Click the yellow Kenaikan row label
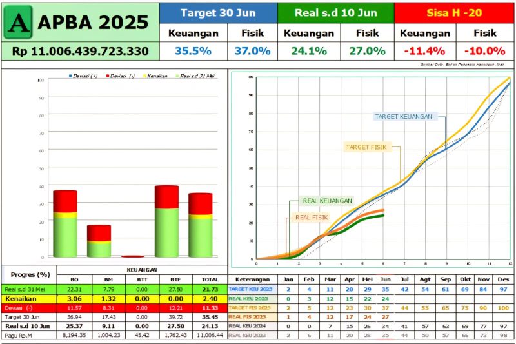 (29, 299)
